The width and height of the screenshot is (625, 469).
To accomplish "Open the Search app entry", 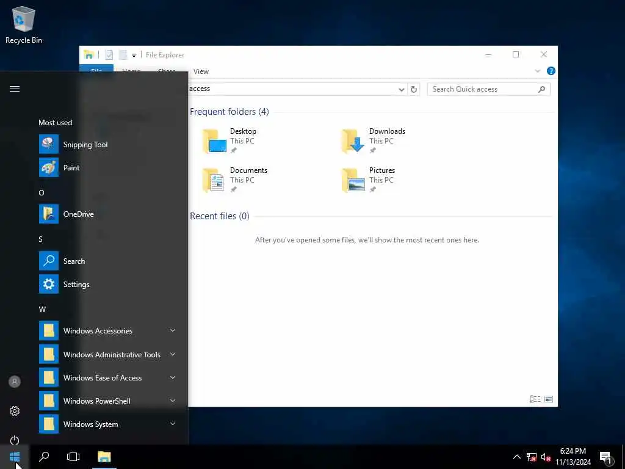I will (107, 261).
